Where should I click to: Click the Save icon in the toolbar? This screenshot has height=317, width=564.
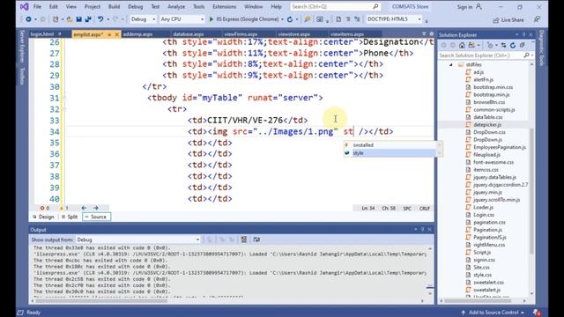pyautogui.click(x=78, y=19)
